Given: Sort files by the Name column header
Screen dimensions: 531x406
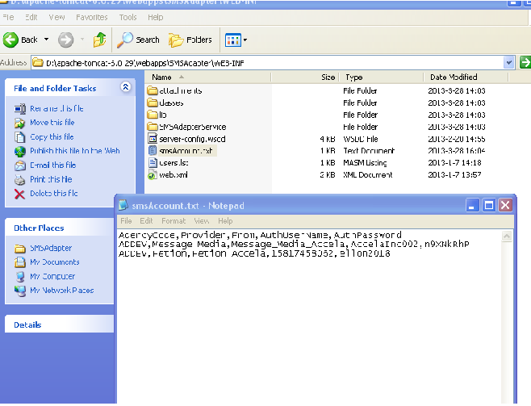Looking at the screenshot, I should (x=161, y=77).
